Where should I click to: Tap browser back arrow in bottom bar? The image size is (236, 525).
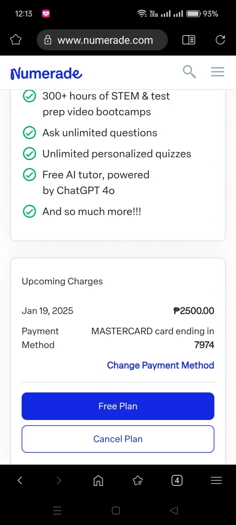tap(20, 480)
